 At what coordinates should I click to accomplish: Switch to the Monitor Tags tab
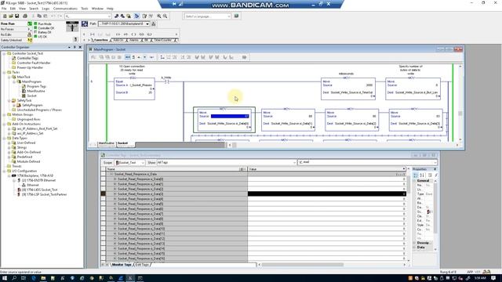tap(122, 265)
